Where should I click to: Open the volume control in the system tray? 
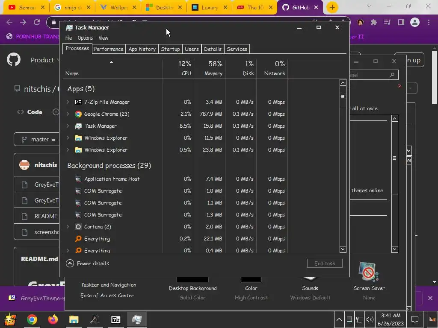coord(370,319)
